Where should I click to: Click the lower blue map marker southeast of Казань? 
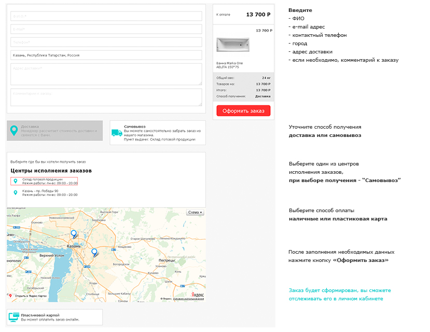coord(94,252)
